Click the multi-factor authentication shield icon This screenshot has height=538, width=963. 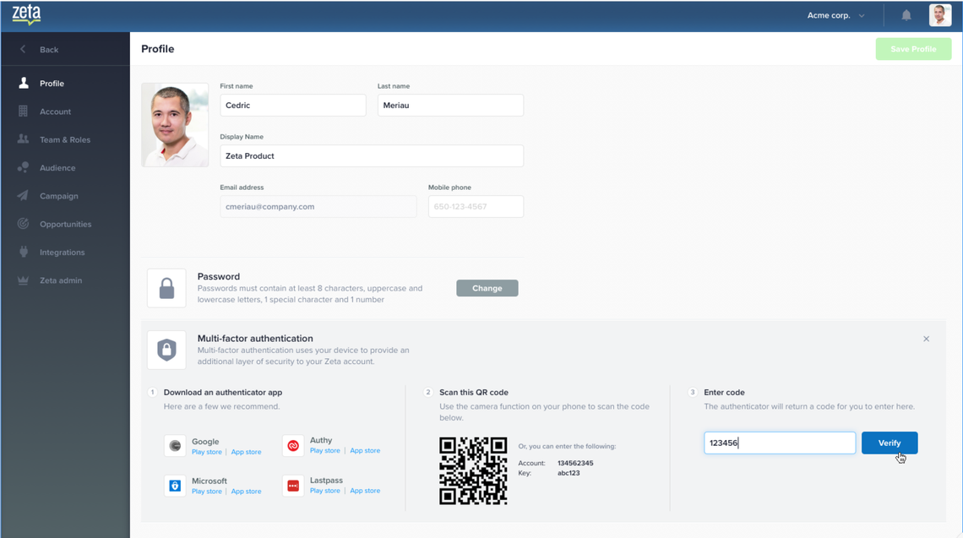166,350
